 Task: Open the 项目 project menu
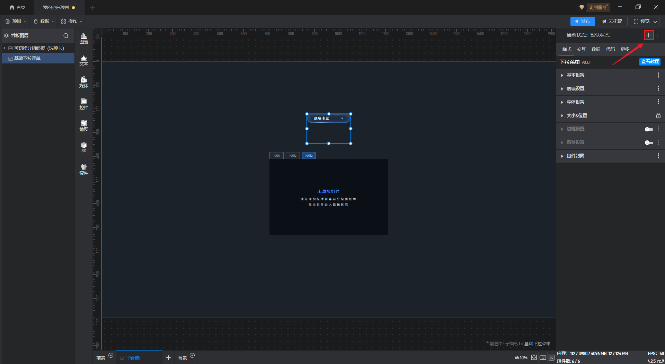(x=16, y=21)
